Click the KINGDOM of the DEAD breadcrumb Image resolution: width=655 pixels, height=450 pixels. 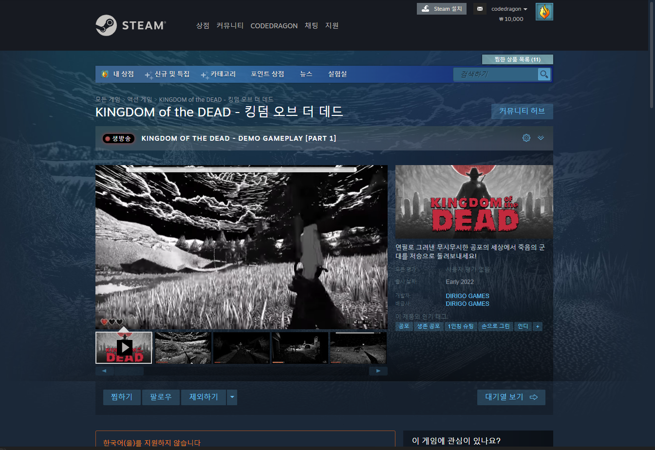tap(216, 99)
